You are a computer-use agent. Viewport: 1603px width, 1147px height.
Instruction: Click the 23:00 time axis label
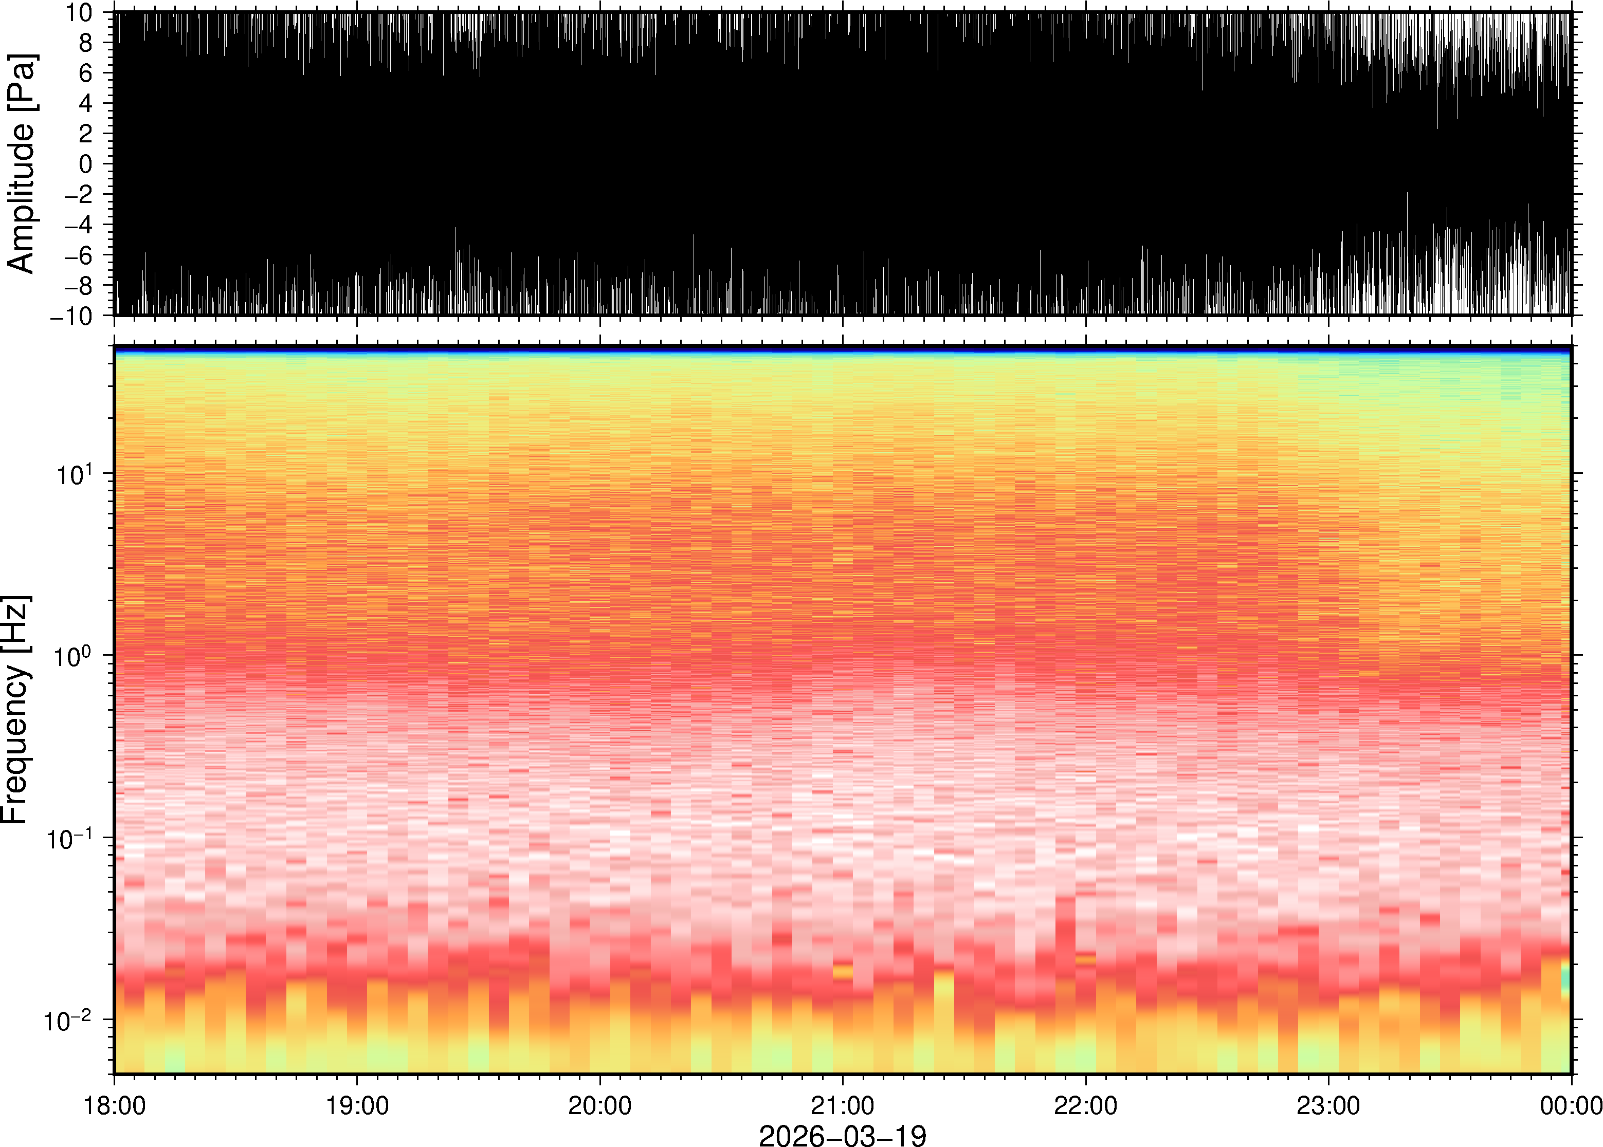click(1328, 1105)
